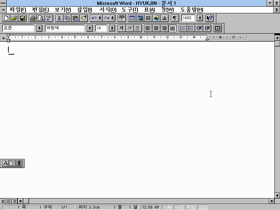
Task: Click the context Help pointer icon
Action: tap(209, 18)
